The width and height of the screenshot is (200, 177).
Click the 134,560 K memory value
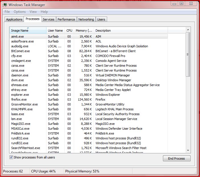click(x=85, y=99)
